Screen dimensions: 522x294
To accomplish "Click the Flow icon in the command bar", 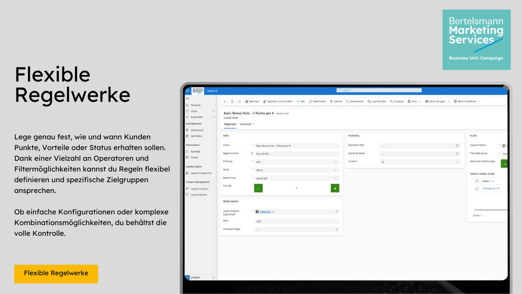I will [x=409, y=101].
